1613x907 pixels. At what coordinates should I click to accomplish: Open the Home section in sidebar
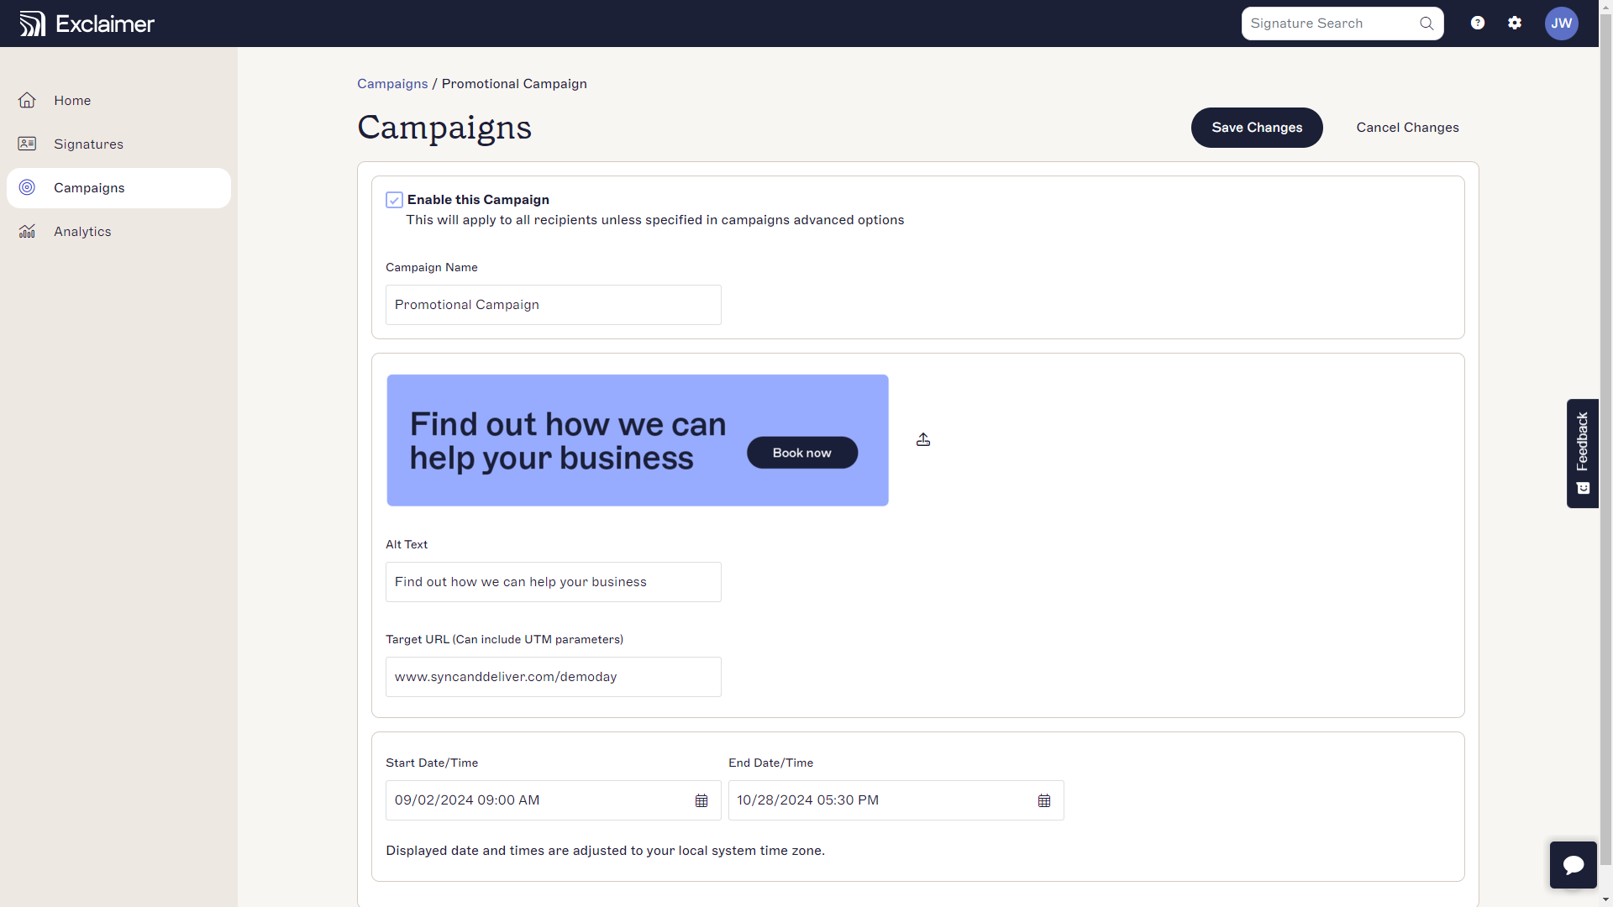tap(71, 100)
